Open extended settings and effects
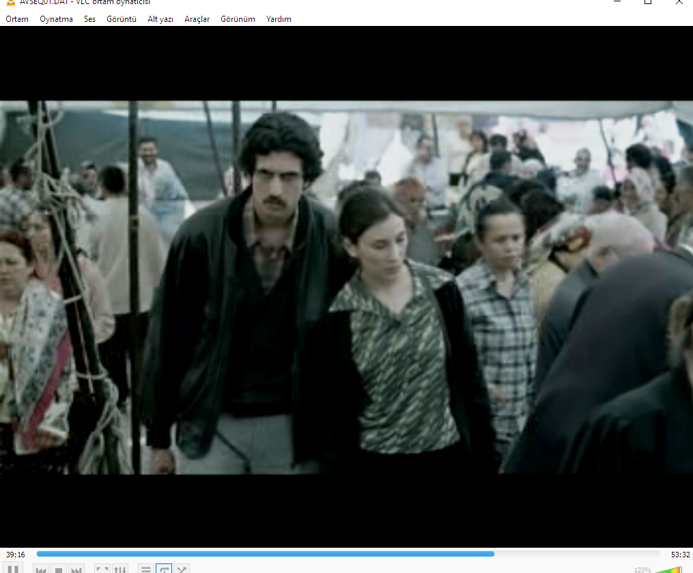This screenshot has width=693, height=573. pos(120,570)
